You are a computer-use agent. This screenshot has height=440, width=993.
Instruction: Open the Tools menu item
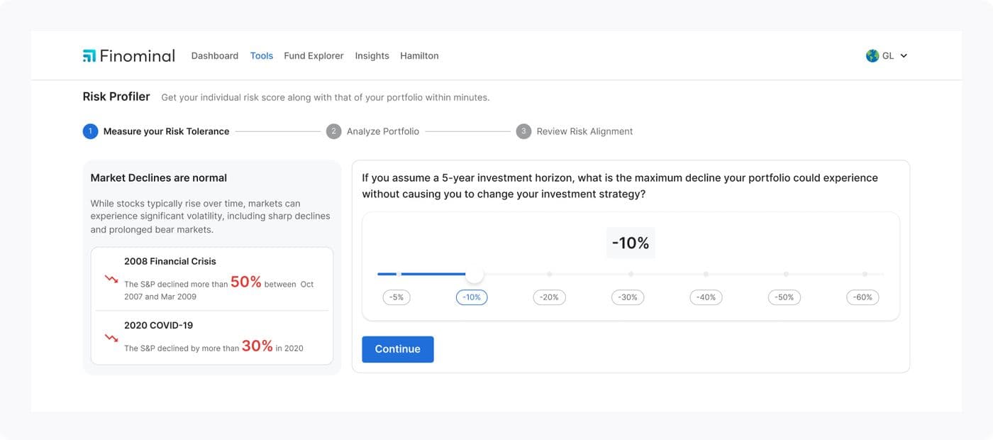(262, 55)
